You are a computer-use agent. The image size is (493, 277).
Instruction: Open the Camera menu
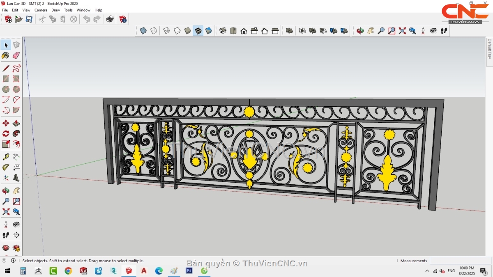(x=41, y=10)
